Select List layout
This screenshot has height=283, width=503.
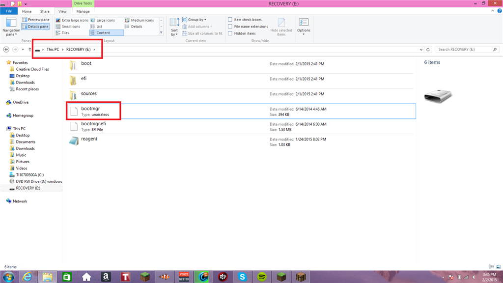click(96, 27)
